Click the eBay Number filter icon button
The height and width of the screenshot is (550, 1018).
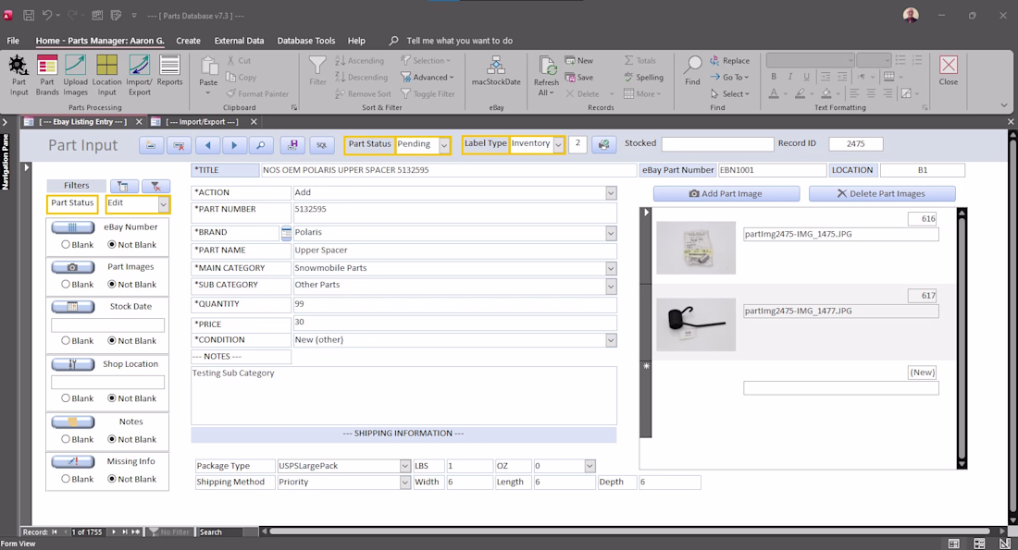tap(73, 227)
